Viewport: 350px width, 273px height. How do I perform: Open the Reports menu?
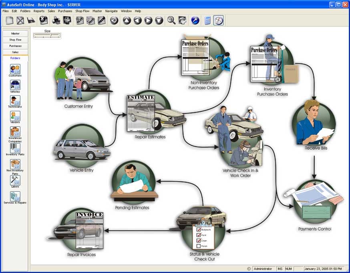point(39,11)
